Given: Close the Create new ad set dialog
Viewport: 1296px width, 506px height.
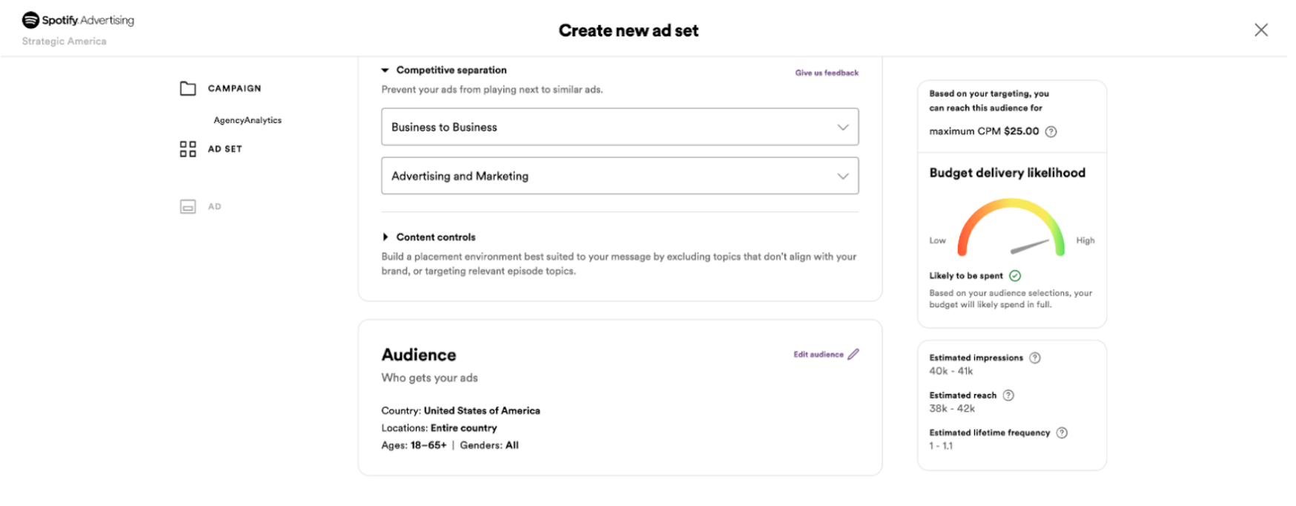Looking at the screenshot, I should click(x=1260, y=30).
